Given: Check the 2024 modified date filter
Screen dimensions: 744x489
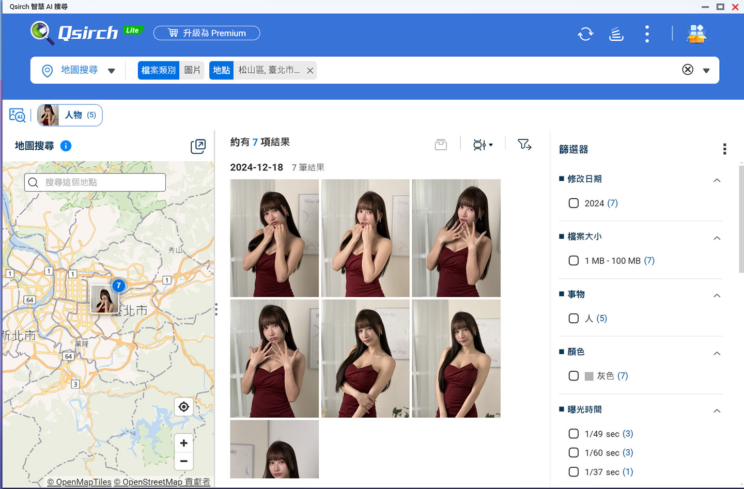Looking at the screenshot, I should (574, 203).
